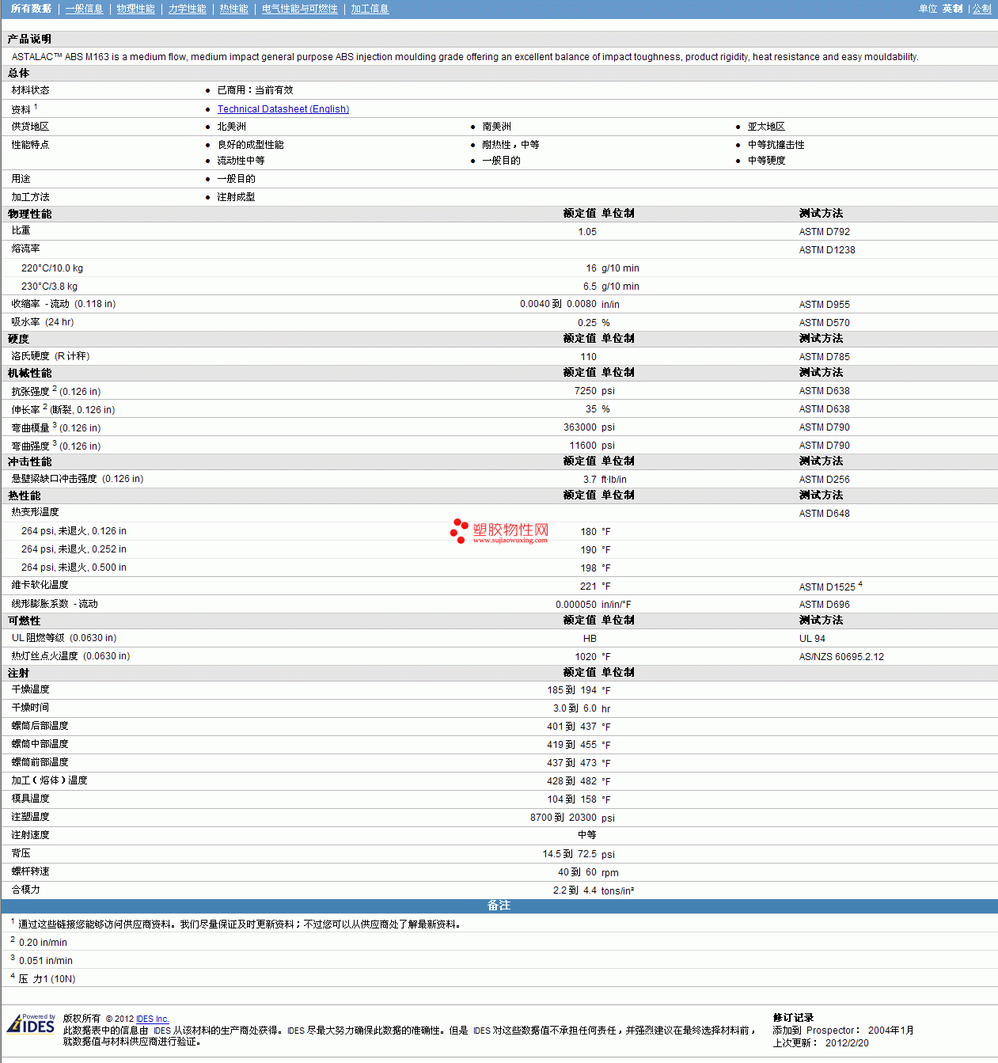Click 合模力 row label

[25, 890]
